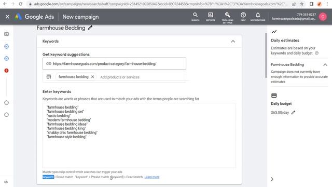Click the farmhousegoals URL suggestion field
The image size is (332, 187).
[114, 63]
